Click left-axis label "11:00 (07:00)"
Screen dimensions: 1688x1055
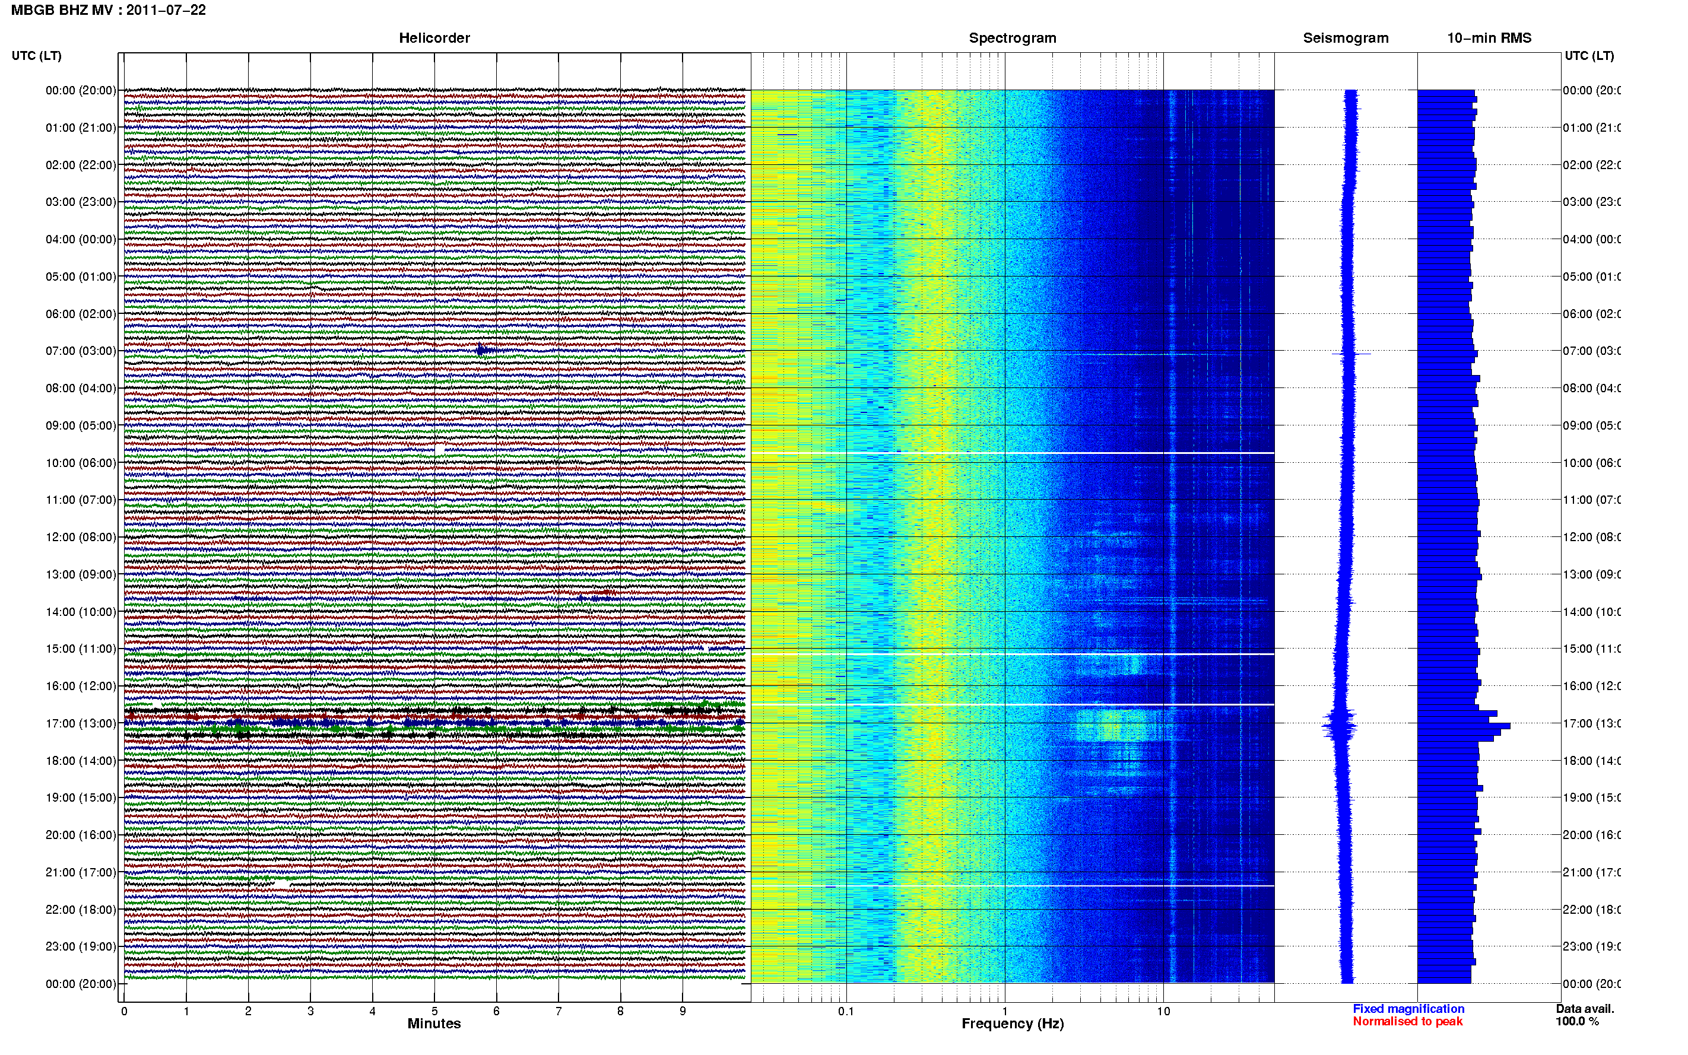point(81,500)
